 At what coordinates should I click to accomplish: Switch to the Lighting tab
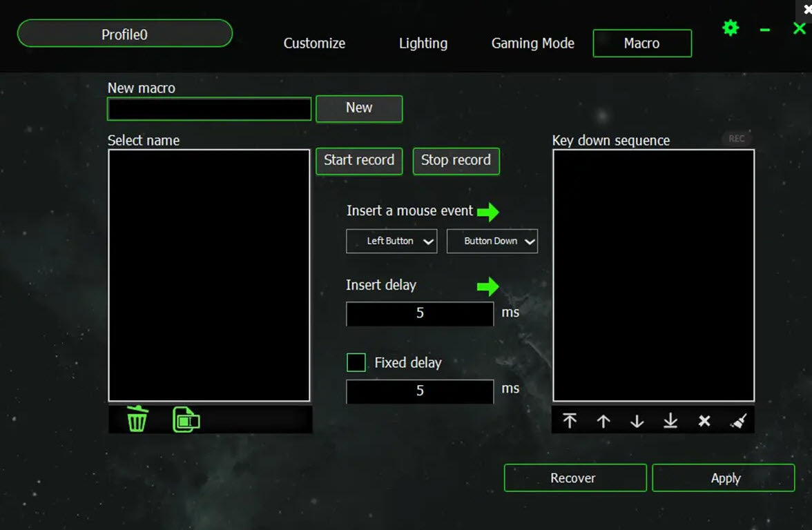[x=423, y=43]
